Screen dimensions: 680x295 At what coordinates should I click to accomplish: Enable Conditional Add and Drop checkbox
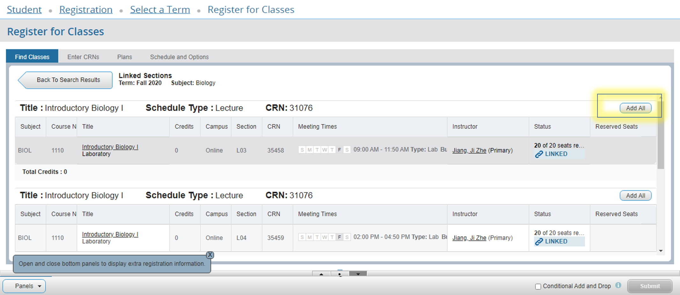tap(538, 286)
